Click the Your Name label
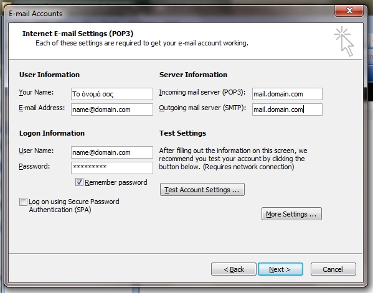This screenshot has height=293, width=373. (36, 92)
